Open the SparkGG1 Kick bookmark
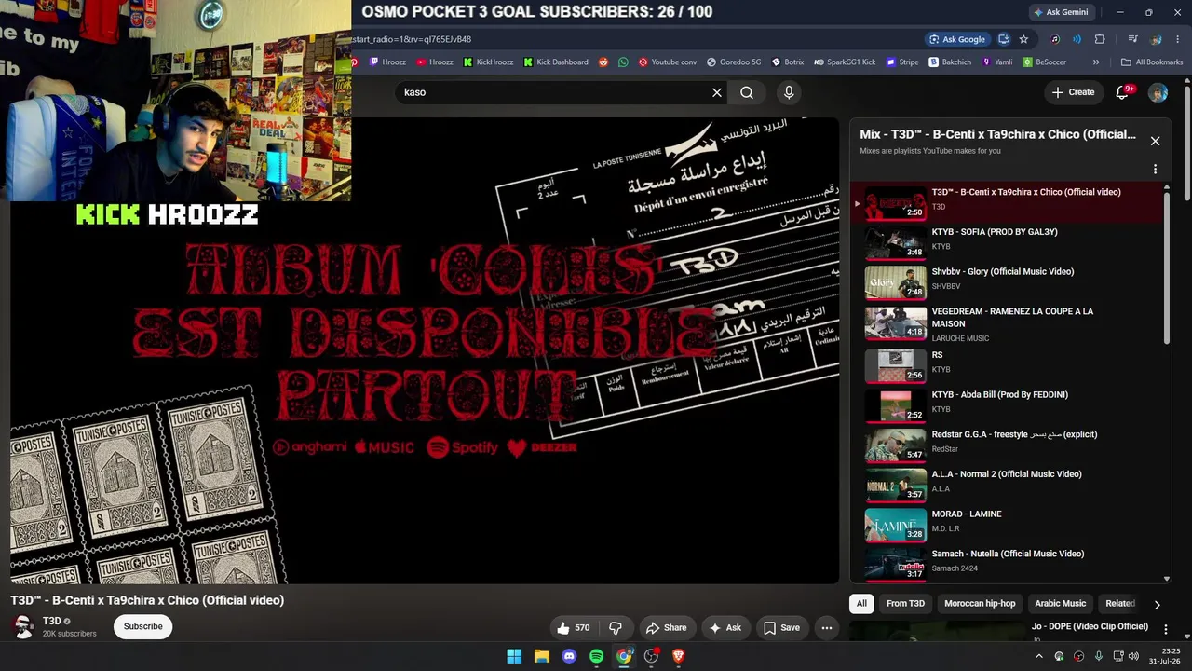This screenshot has height=671, width=1192. coord(845,62)
